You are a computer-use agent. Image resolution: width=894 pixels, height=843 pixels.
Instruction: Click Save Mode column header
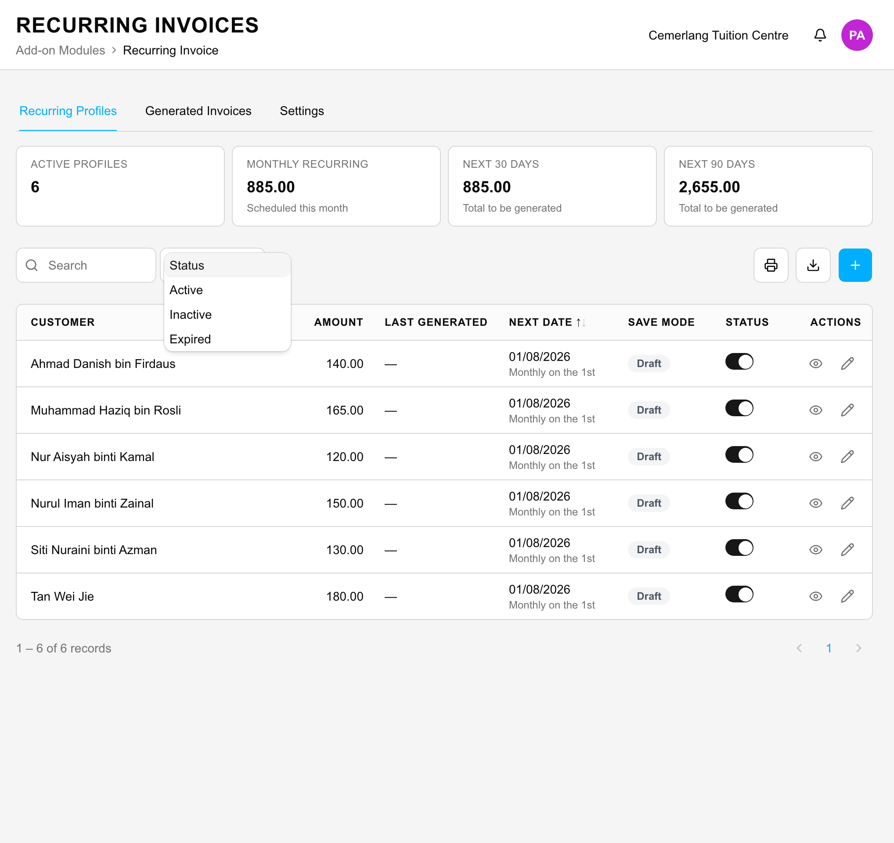tap(661, 322)
